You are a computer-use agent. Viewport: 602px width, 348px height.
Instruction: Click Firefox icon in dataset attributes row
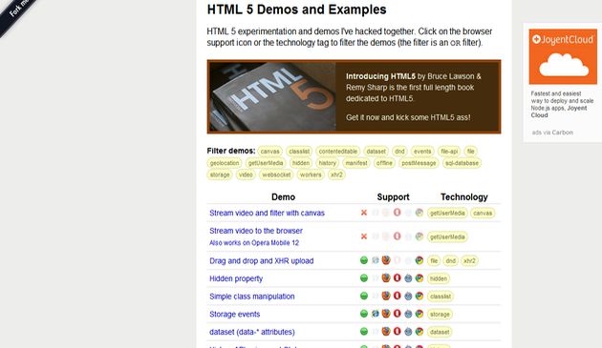[386, 332]
